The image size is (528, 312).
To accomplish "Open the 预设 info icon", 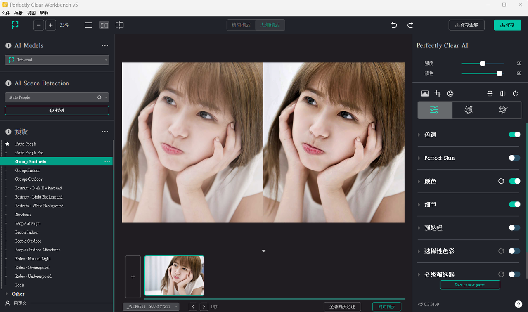I will pyautogui.click(x=8, y=132).
